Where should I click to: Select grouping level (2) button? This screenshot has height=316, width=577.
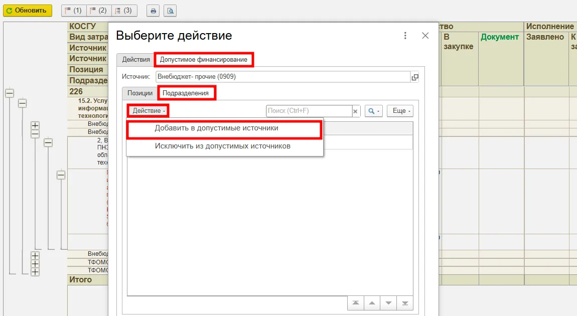[x=99, y=11]
